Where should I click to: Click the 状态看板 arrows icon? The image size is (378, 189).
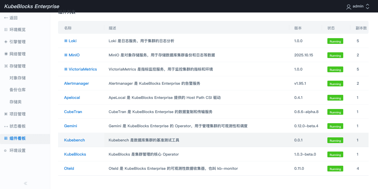point(6,126)
